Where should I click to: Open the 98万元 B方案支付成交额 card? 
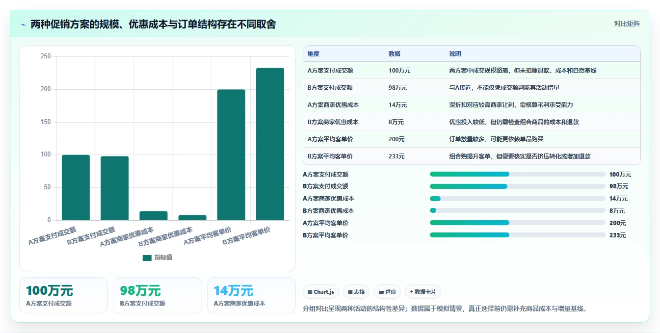(158, 295)
